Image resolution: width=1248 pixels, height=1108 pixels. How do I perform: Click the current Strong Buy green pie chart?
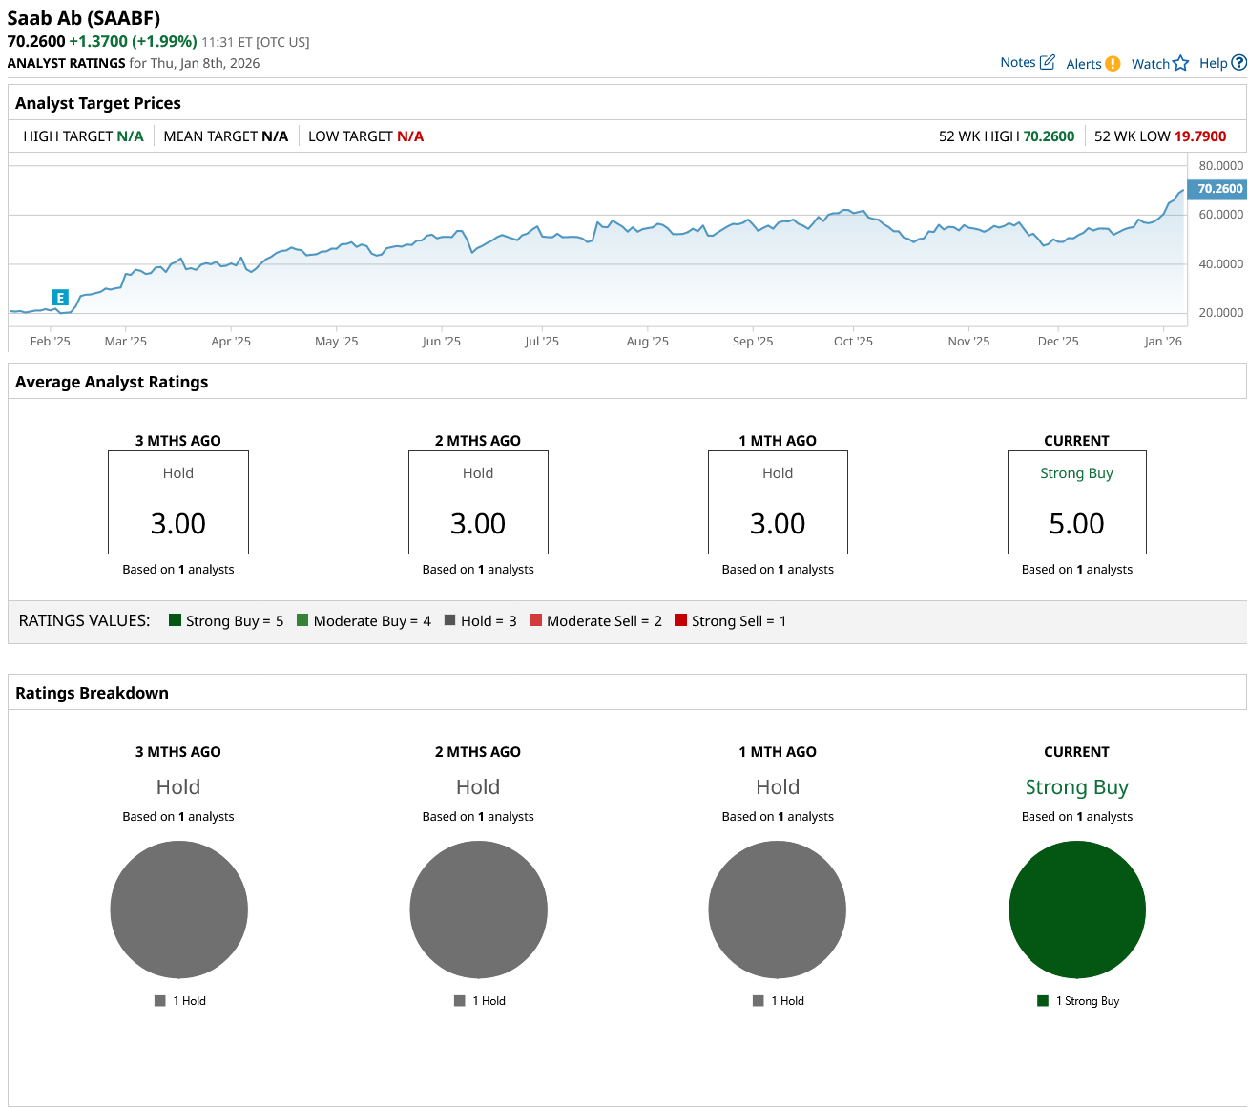click(x=1076, y=909)
